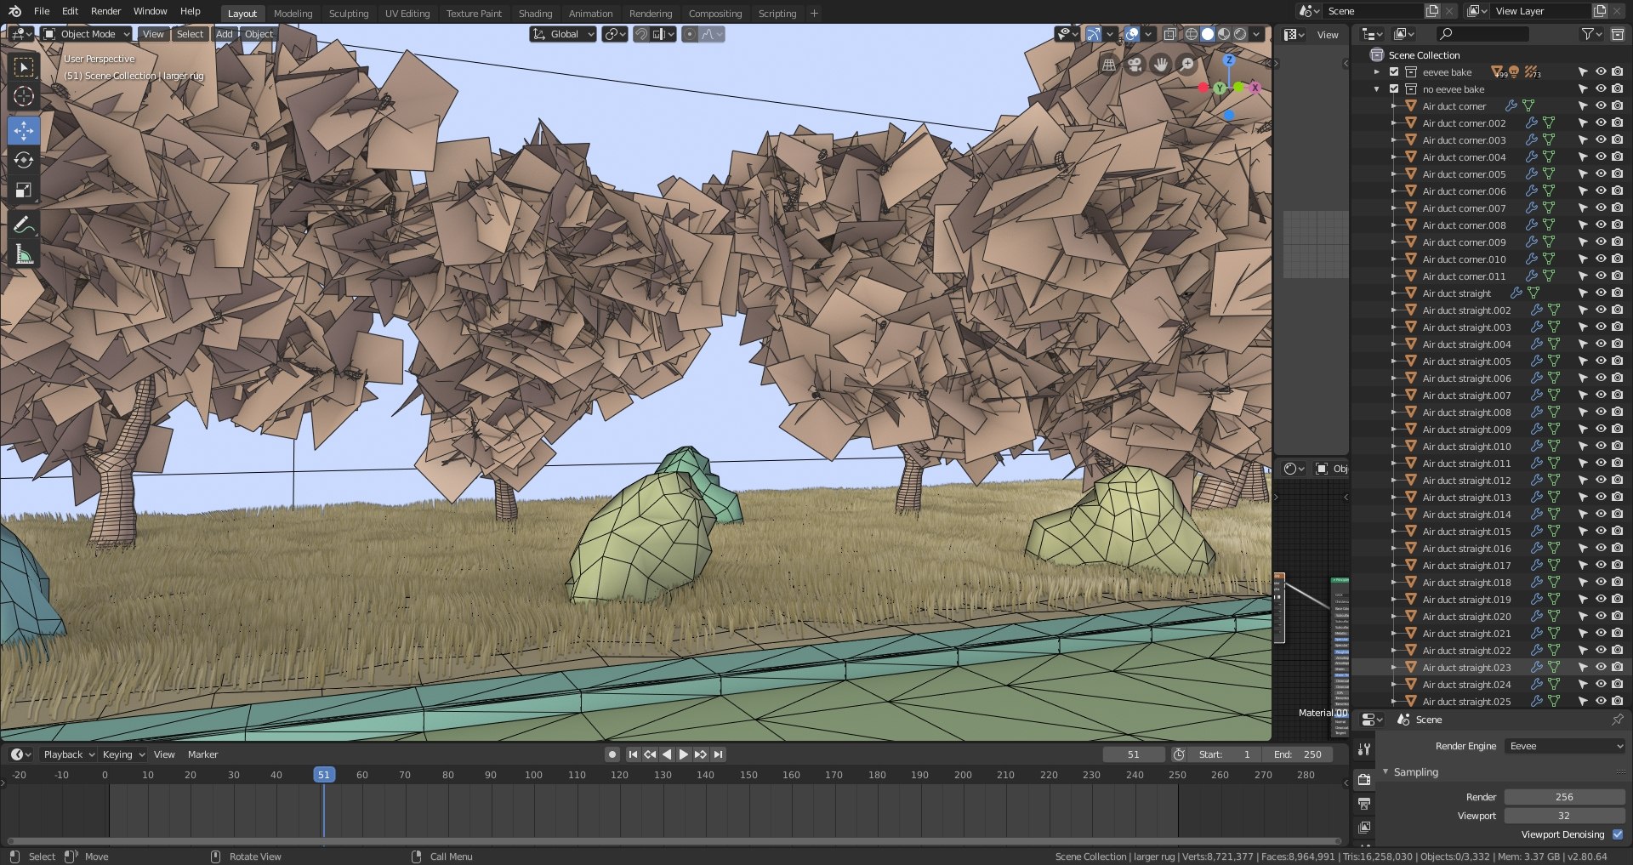Open the Render Engine dropdown
Screen dimensions: 1633x865
1565,746
